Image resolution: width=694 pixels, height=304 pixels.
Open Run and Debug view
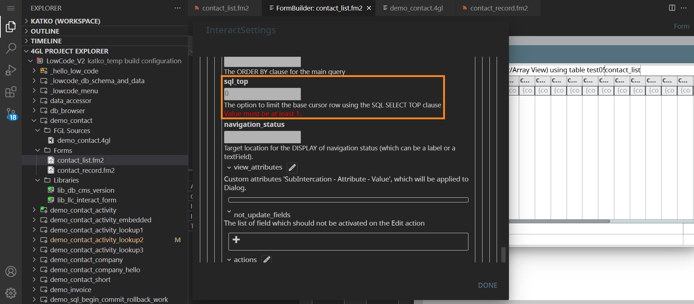point(11,70)
